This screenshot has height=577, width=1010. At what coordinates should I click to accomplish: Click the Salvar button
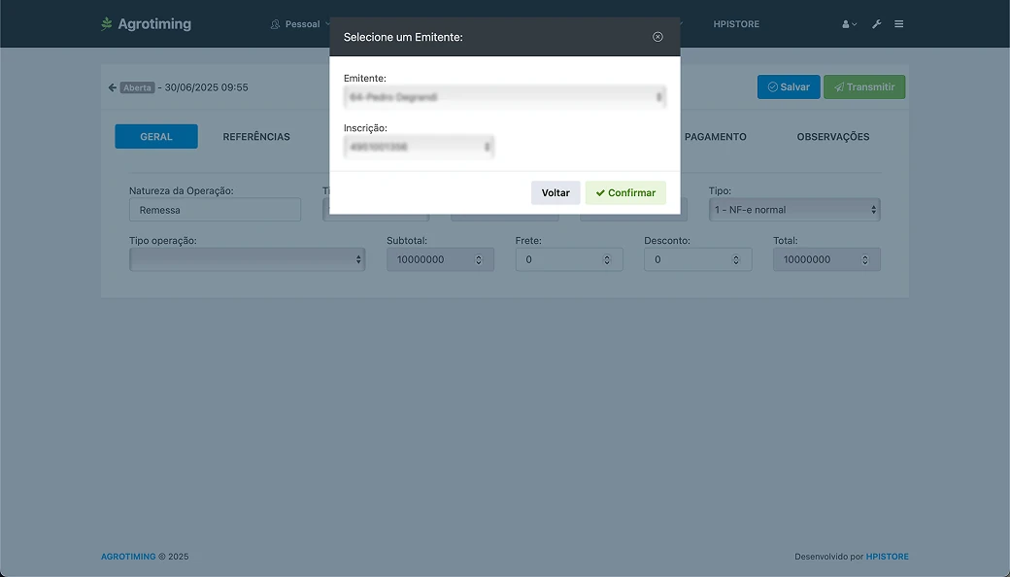point(788,87)
